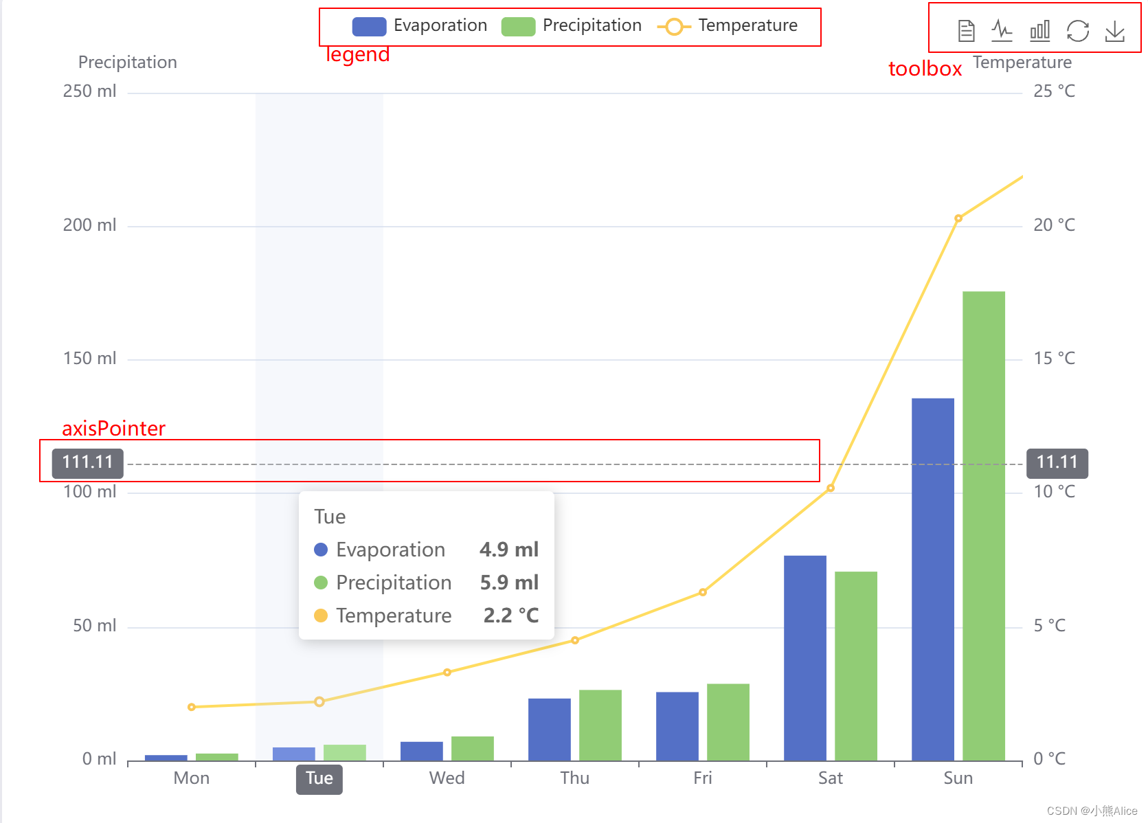Switch chart to line type icon
The image size is (1148, 823).
1002,31
